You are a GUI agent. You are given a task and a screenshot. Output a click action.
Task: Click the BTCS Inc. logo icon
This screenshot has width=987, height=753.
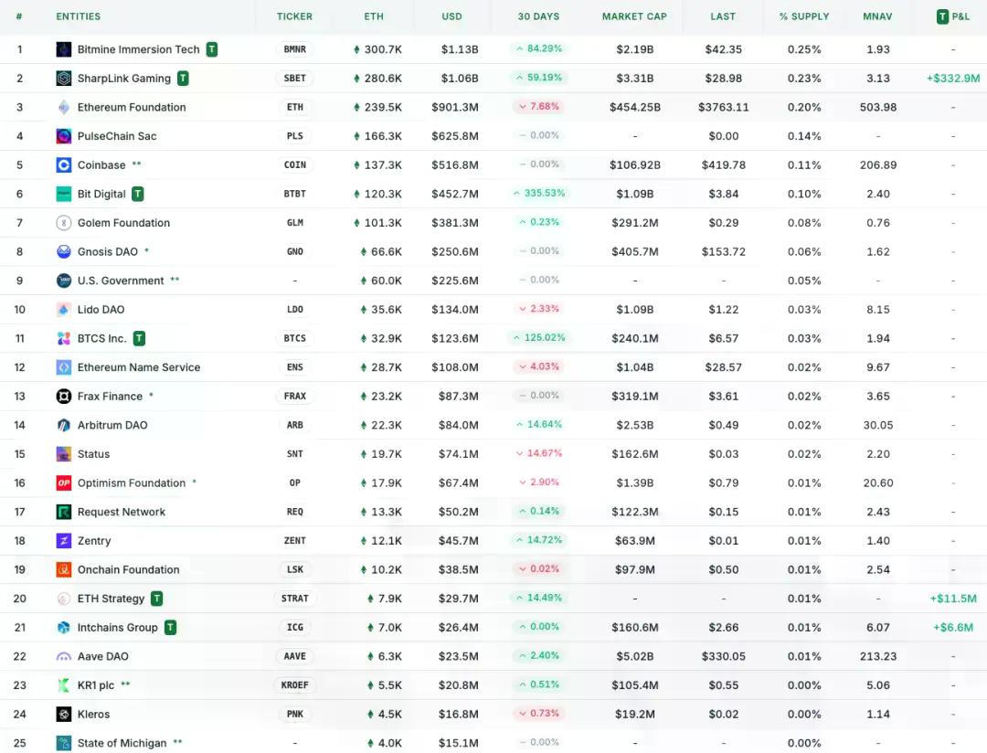64,339
